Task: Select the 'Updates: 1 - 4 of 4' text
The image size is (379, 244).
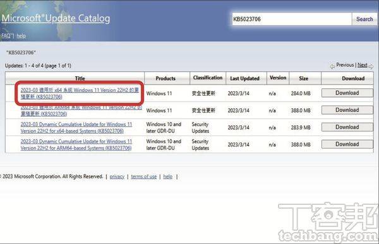Action: coord(38,66)
